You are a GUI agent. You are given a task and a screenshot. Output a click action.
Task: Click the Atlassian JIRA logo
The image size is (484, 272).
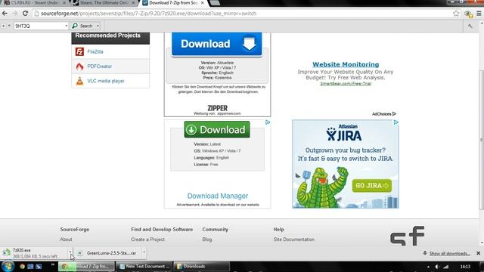tap(344, 133)
